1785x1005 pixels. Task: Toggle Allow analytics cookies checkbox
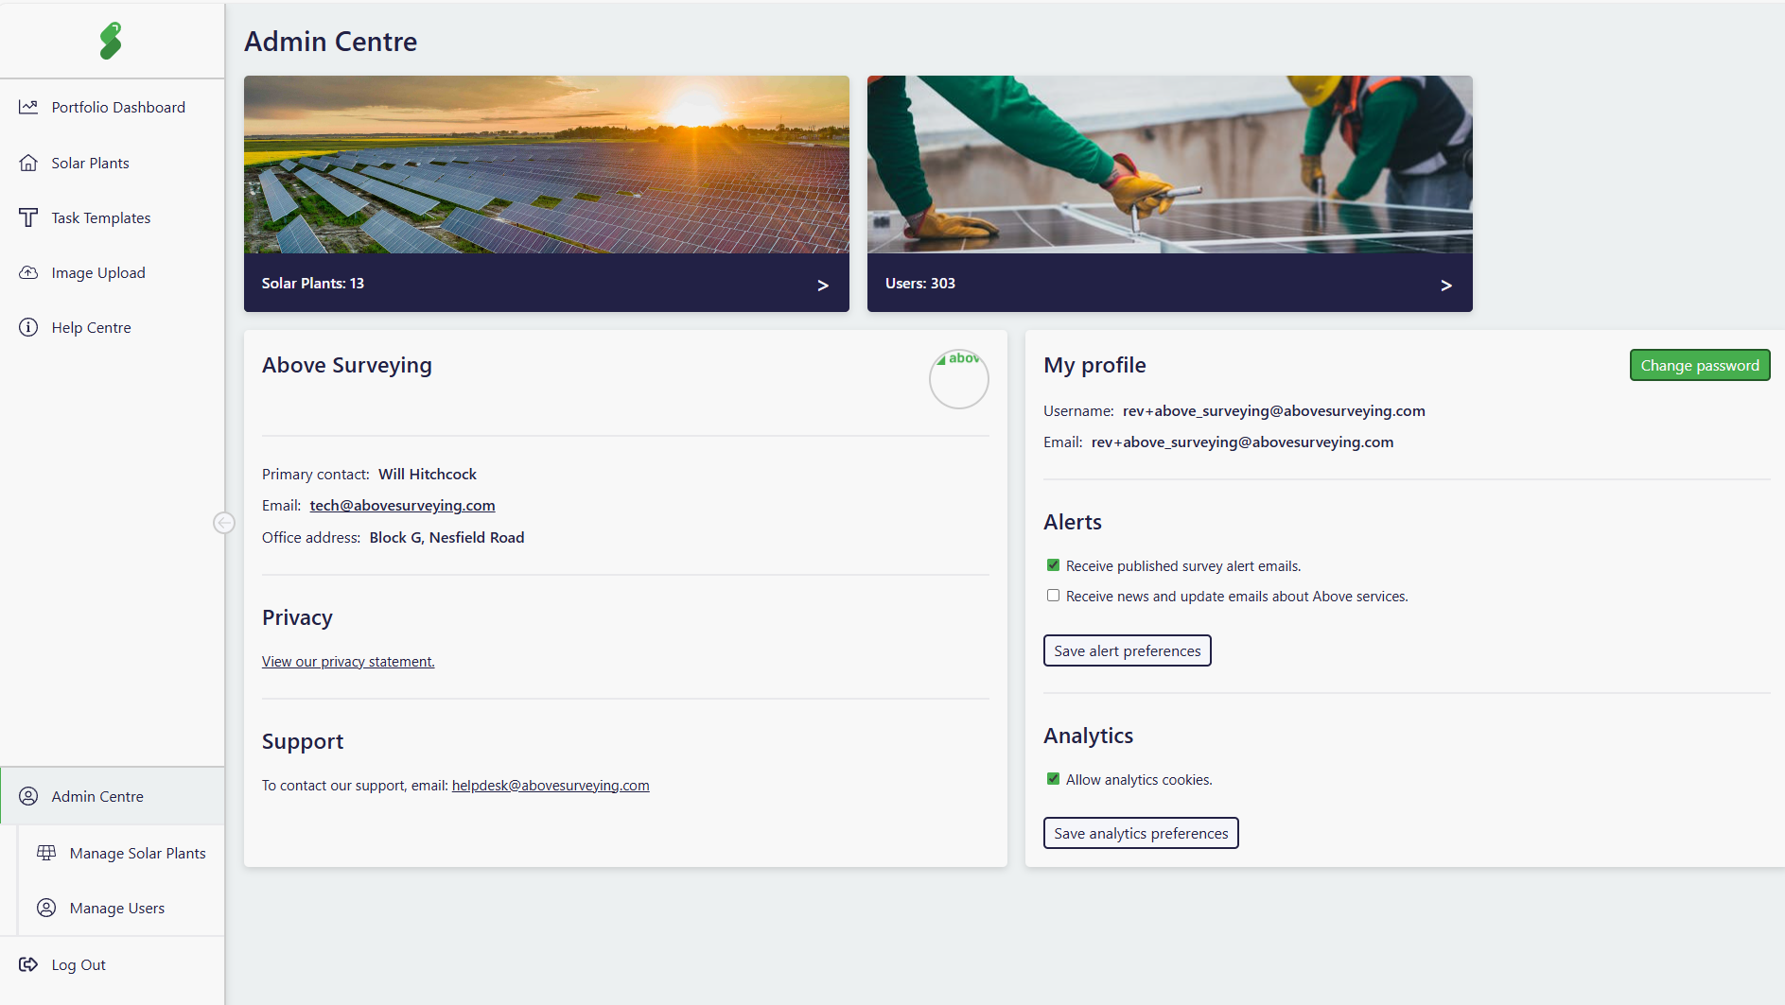click(x=1053, y=779)
